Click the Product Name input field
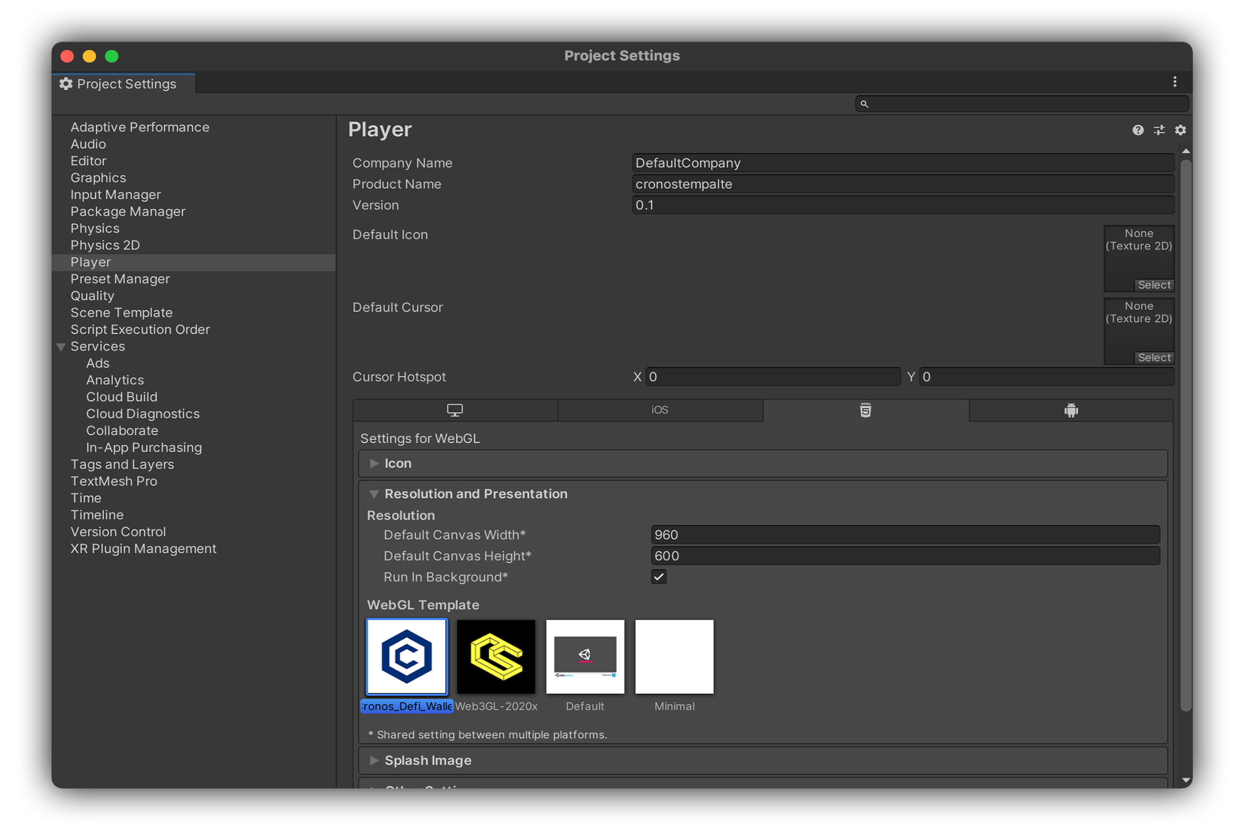1246x830 pixels. (x=902, y=184)
